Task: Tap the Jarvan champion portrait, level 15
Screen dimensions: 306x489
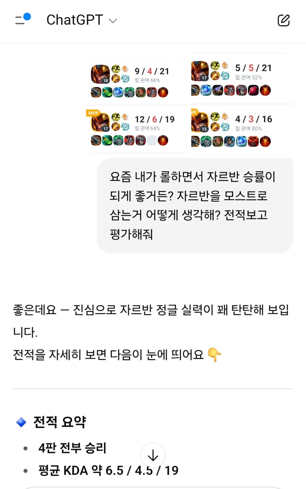Action: tap(200, 122)
